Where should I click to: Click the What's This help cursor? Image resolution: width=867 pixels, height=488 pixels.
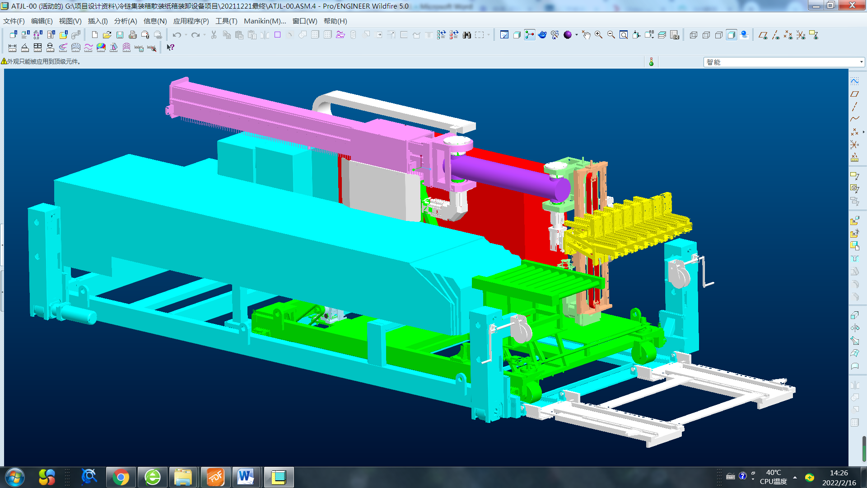point(170,47)
